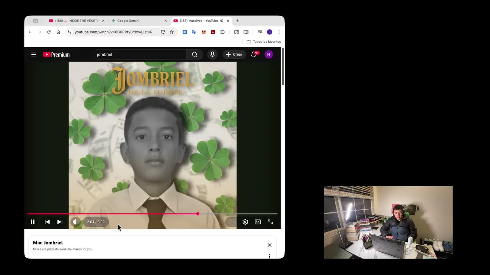Viewport: 490px width, 275px height.
Task: Go to browser home page
Action: pyautogui.click(x=58, y=32)
